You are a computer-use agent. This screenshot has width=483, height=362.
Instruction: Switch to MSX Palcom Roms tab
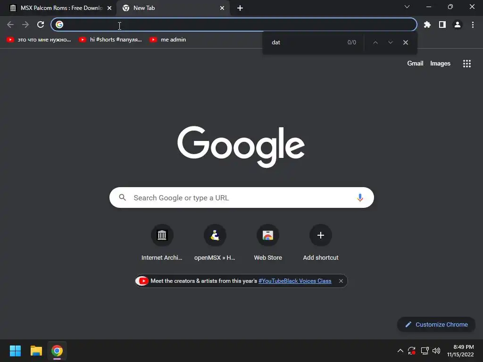point(58,8)
